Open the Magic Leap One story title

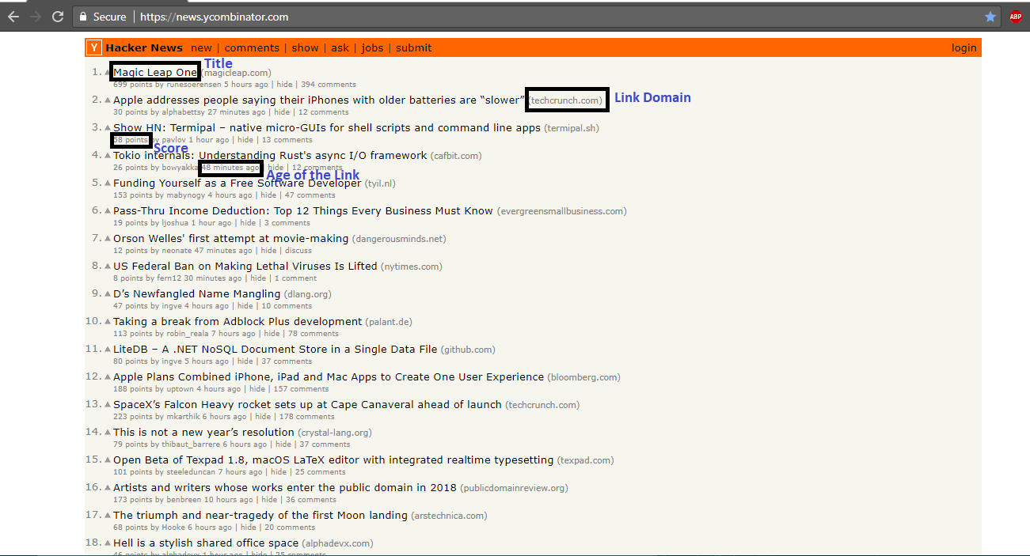point(155,73)
